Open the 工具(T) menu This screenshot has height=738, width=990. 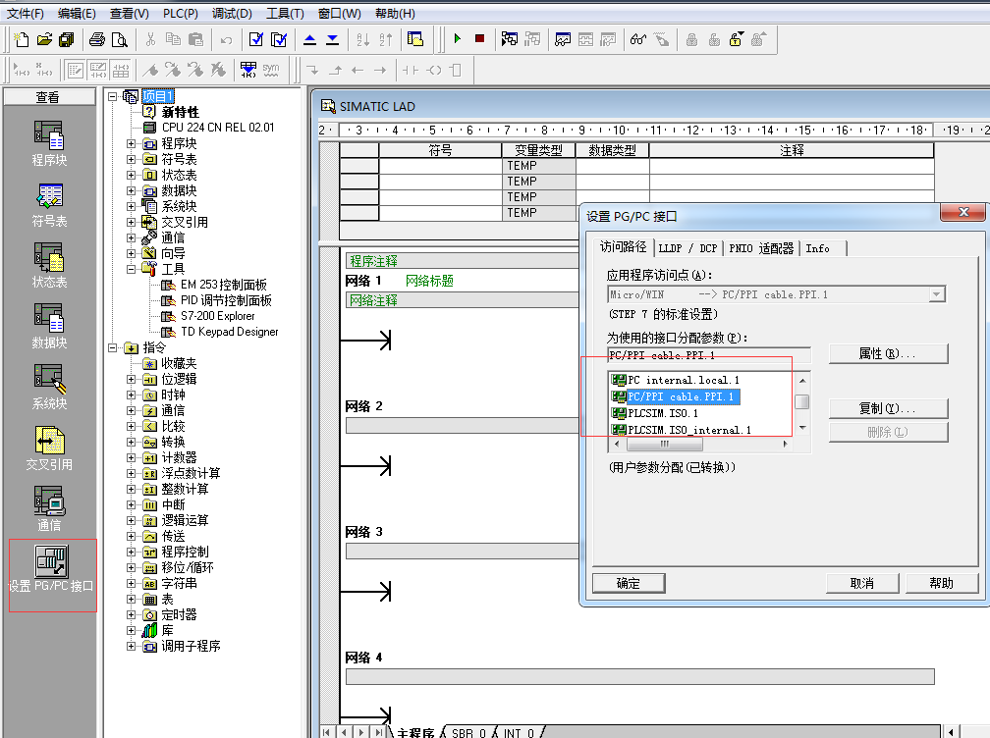click(285, 13)
